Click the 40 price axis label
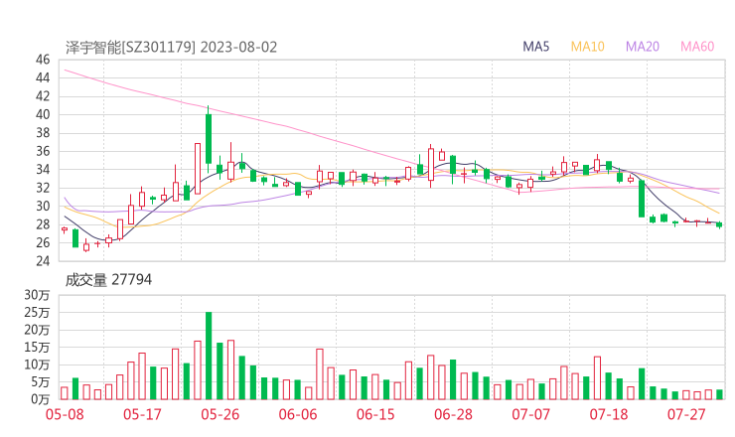Viewport: 735px width, 437px height. tap(43, 114)
